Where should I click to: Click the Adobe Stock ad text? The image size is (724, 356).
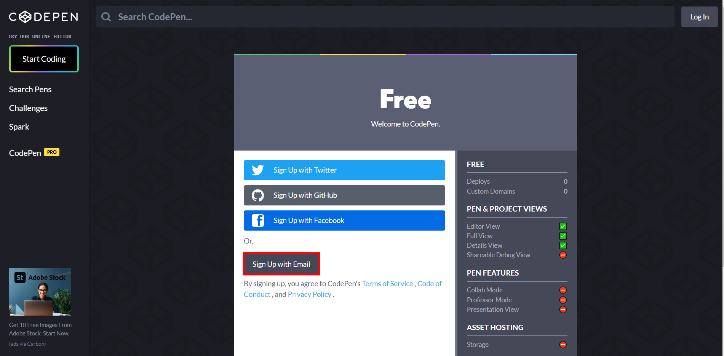(x=40, y=329)
